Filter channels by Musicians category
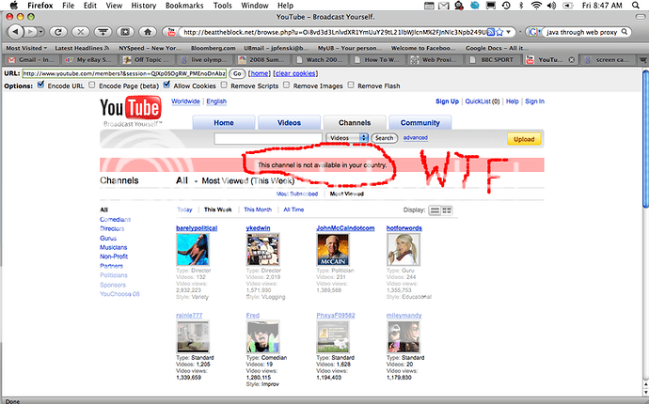This screenshot has width=649, height=404. tap(113, 247)
